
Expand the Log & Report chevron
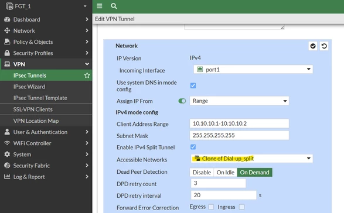coord(87,177)
